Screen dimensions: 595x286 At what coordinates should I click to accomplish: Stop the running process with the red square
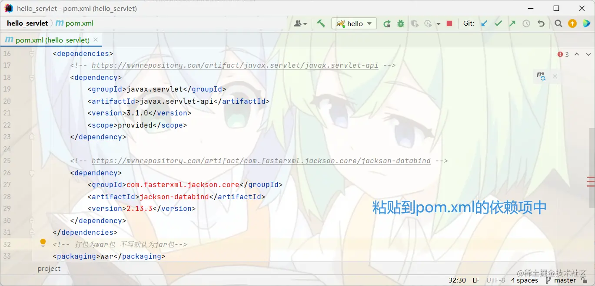pyautogui.click(x=449, y=24)
